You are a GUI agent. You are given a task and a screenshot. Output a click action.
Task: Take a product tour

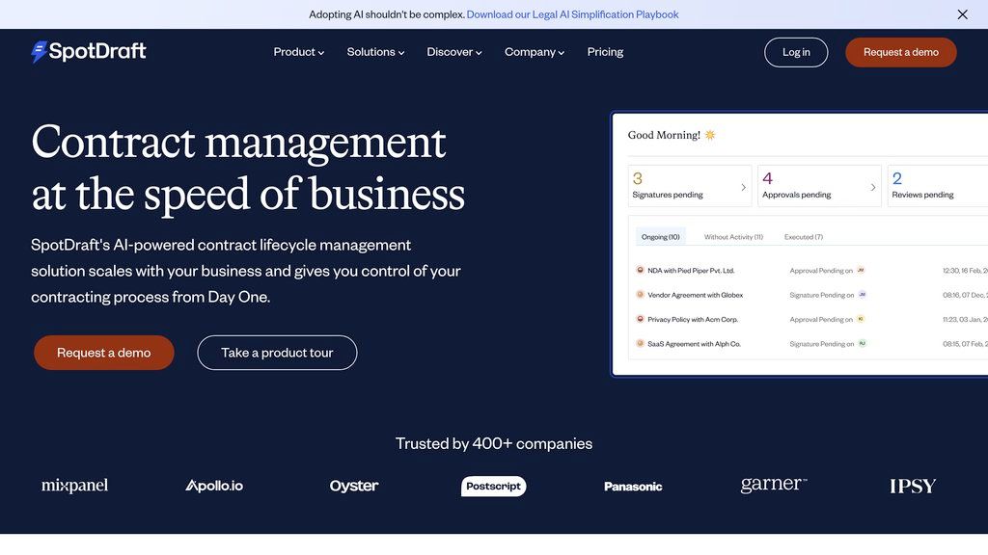coord(277,353)
